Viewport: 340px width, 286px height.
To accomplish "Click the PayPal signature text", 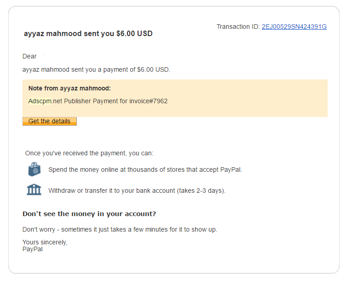I will coord(32,249).
